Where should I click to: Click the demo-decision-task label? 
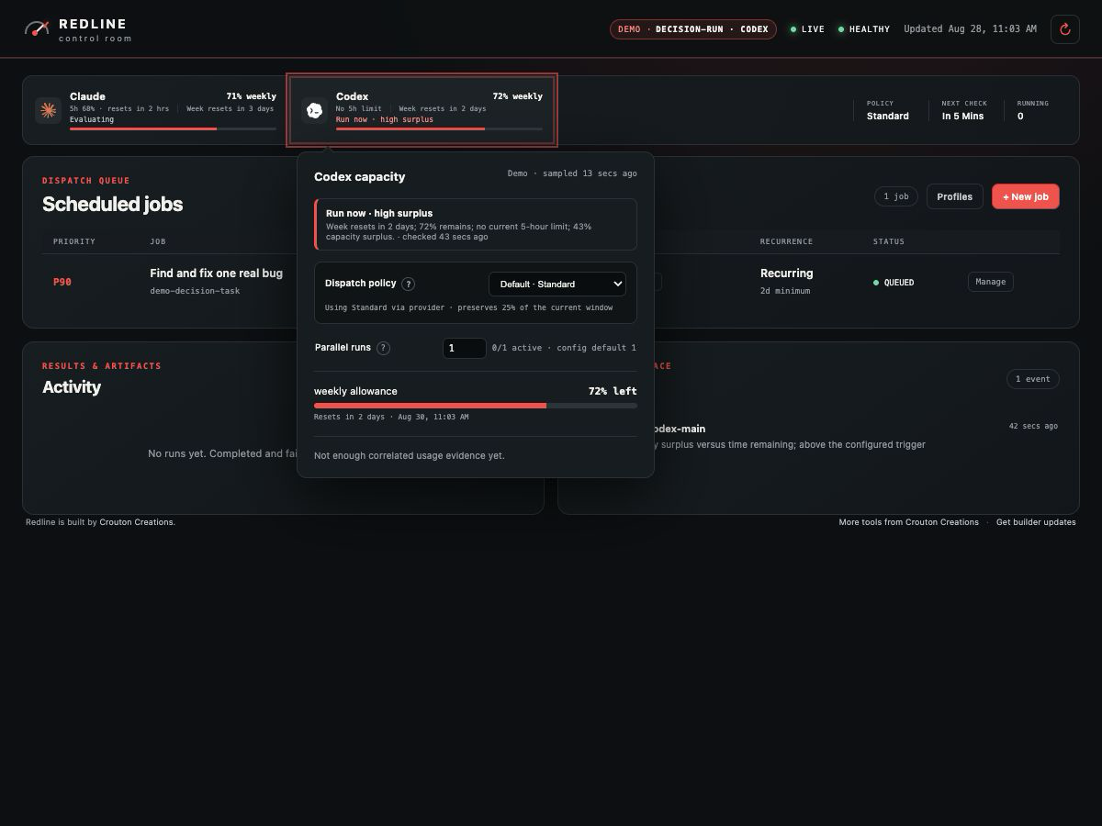coord(195,291)
